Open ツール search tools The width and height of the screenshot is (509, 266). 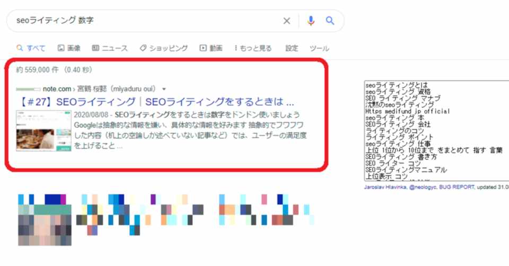319,48
